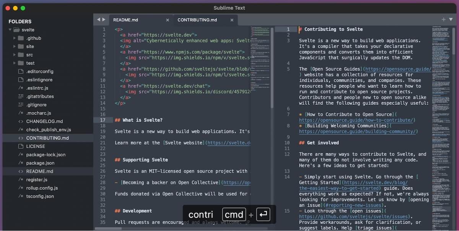The height and width of the screenshot is (231, 459).
Task: Close the README.md tab
Action: [x=168, y=20]
